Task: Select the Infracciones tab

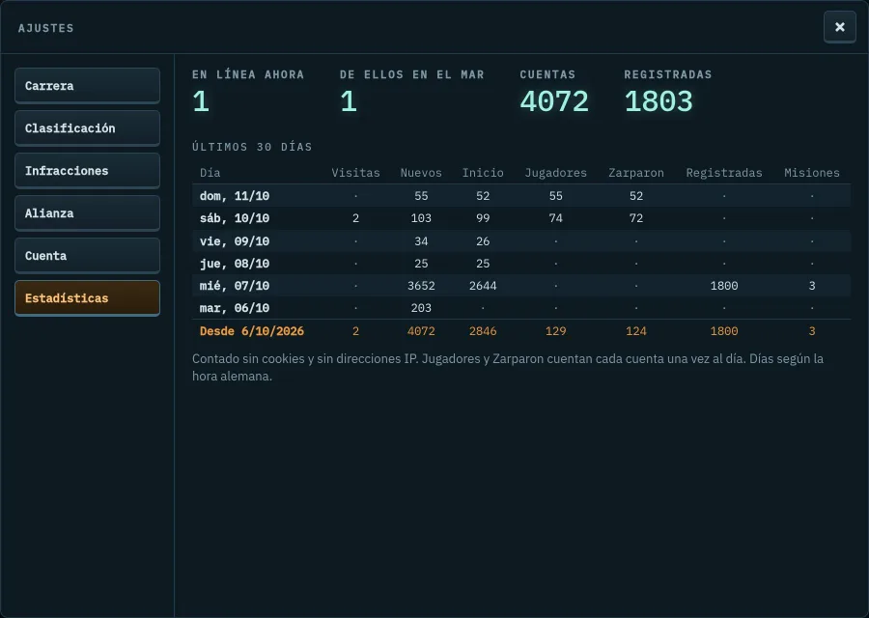Action: [x=87, y=171]
